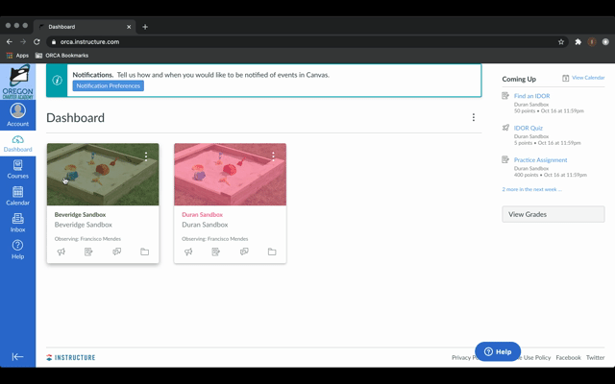Open Calendar from the global navigation
Viewport: 615px width, 384px height.
tap(17, 196)
